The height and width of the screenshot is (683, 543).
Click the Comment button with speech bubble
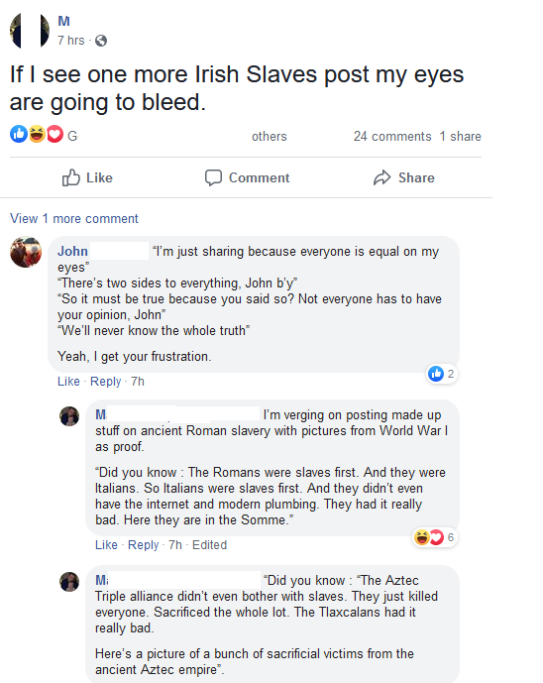[x=247, y=177]
